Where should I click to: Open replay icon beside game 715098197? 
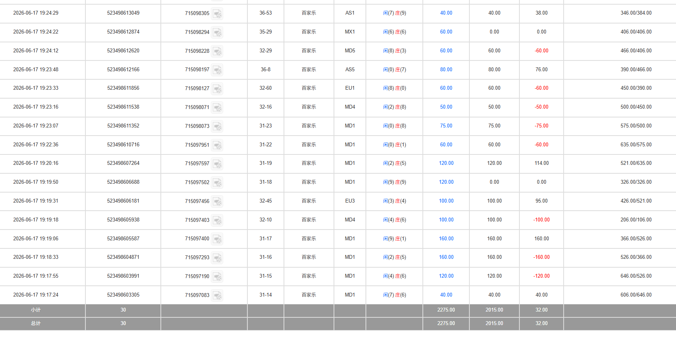point(217,70)
